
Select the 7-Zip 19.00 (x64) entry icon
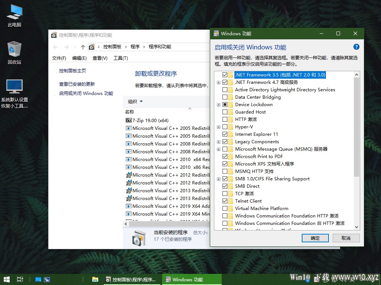point(128,120)
